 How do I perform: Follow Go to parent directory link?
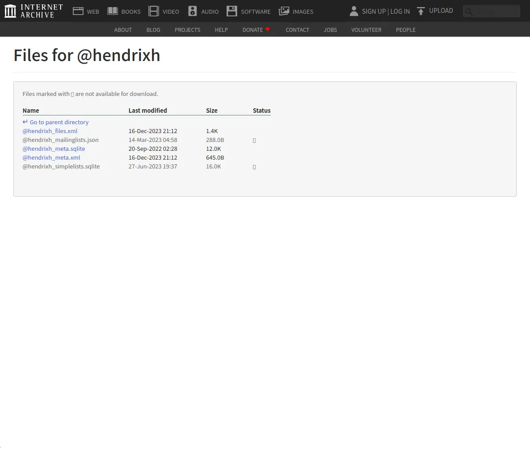pyautogui.click(x=59, y=122)
